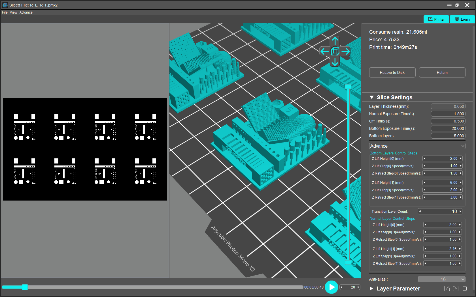476x297 pixels.
Task: Click the layer preview play button
Action: click(331, 287)
